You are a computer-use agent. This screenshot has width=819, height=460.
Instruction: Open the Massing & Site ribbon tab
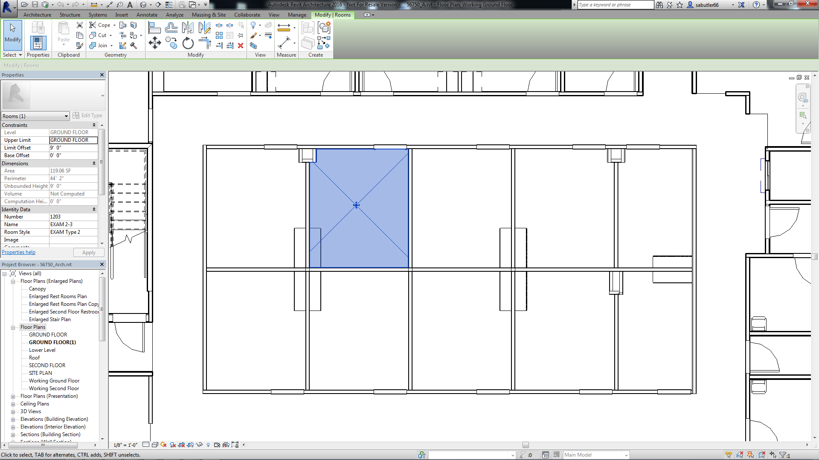(x=209, y=15)
